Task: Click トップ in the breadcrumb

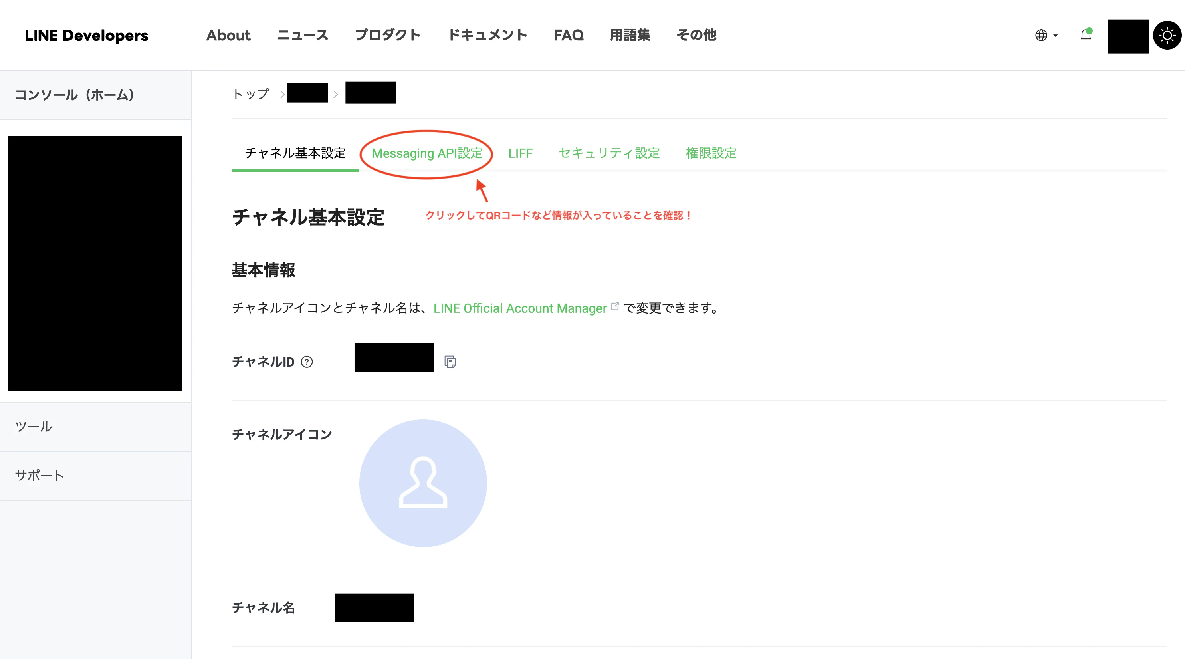Action: pos(251,94)
